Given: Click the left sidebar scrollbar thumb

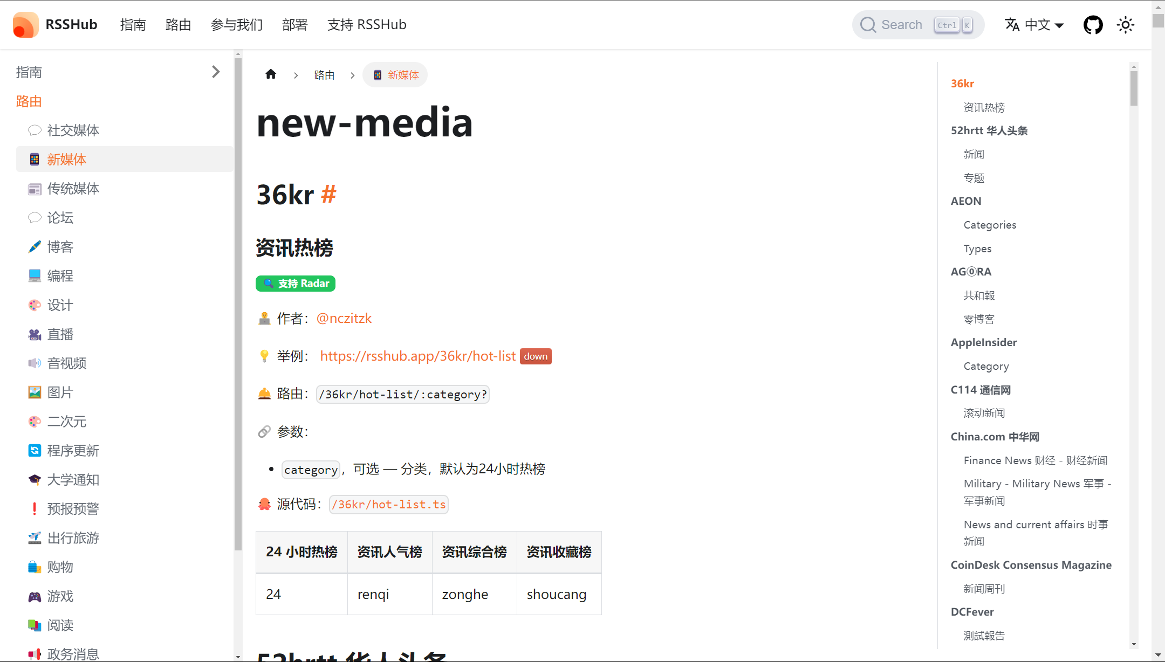Looking at the screenshot, I should click(x=238, y=304).
